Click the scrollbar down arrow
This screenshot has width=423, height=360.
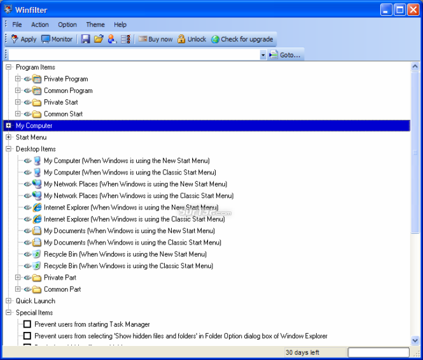pyautogui.click(x=415, y=340)
